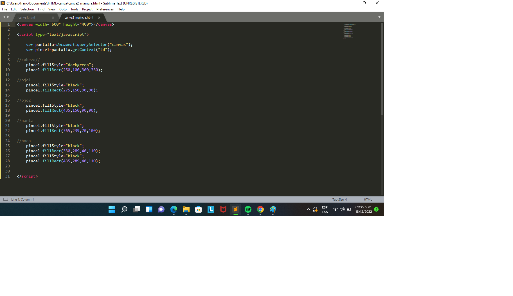Open the Goto menu
Image resolution: width=513 pixels, height=296 pixels.
point(63,9)
